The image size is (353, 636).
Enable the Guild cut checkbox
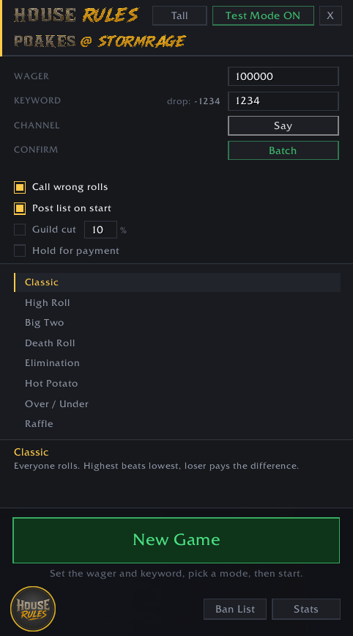[20, 230]
